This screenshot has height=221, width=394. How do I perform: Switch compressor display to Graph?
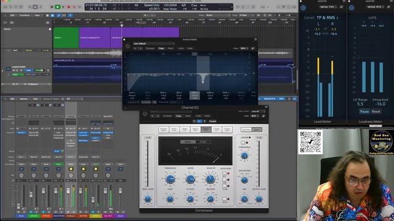[203, 142]
